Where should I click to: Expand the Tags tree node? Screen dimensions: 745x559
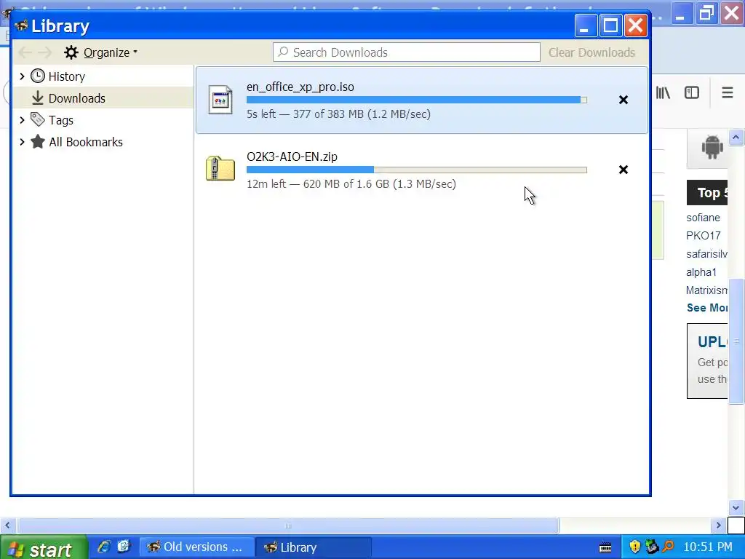[x=22, y=120]
